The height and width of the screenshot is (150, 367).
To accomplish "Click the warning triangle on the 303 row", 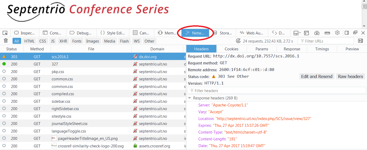I will (x=4, y=56).
